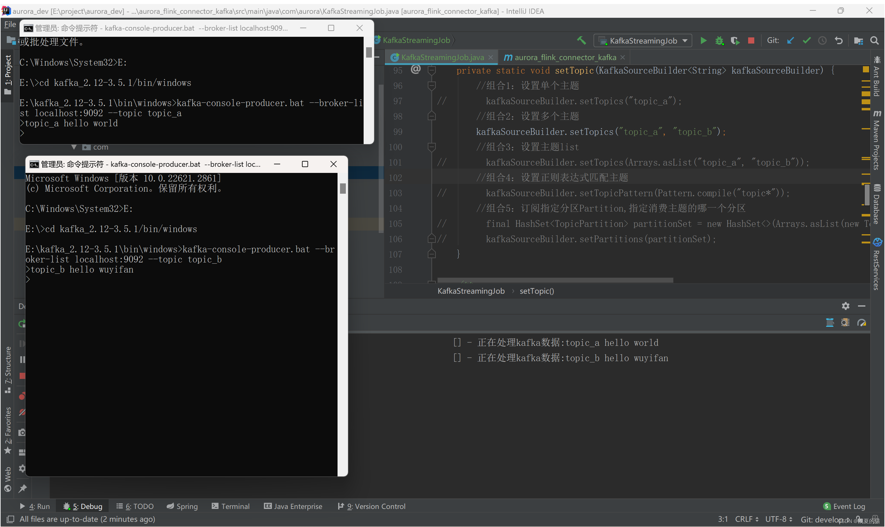Show Git history via clock icon
885x527 pixels.
(822, 40)
